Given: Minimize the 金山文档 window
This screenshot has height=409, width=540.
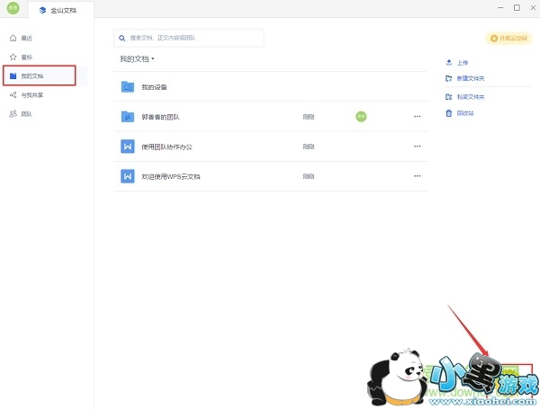Looking at the screenshot, I should pyautogui.click(x=500, y=7).
